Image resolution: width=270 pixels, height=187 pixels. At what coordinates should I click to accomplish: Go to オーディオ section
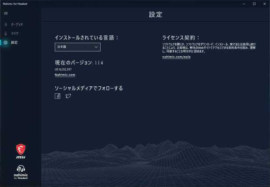(x=17, y=24)
